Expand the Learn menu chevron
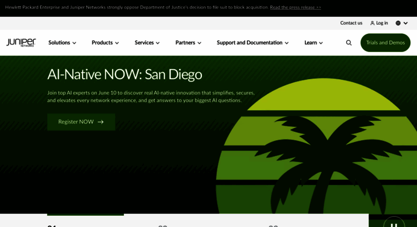 (x=321, y=43)
